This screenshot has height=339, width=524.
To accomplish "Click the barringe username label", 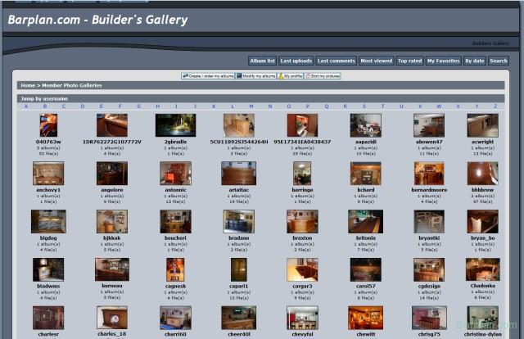I will click(x=302, y=190).
